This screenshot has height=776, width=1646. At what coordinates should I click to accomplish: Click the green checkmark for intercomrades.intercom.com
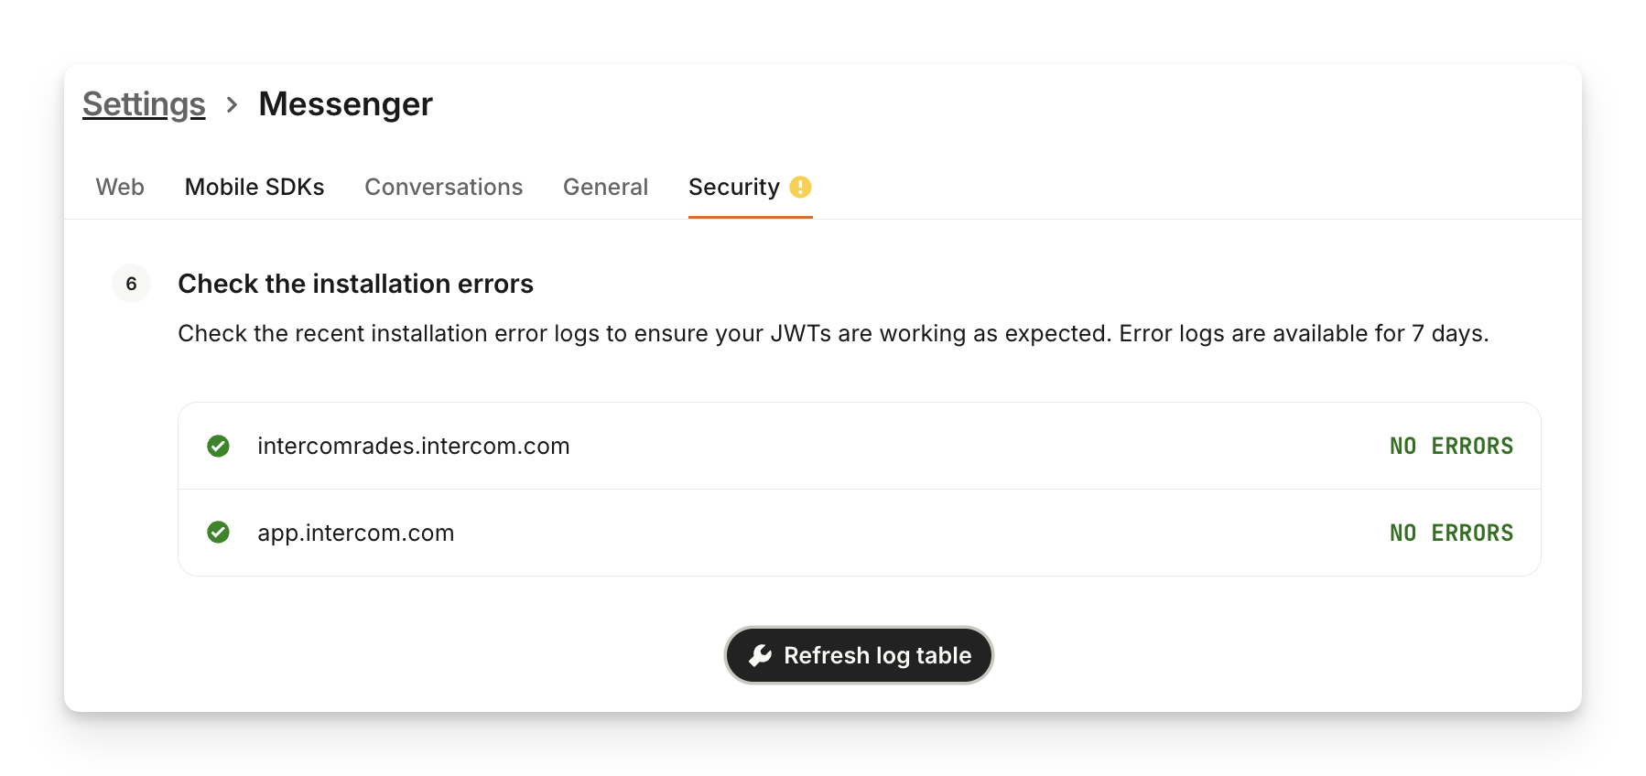coord(218,446)
